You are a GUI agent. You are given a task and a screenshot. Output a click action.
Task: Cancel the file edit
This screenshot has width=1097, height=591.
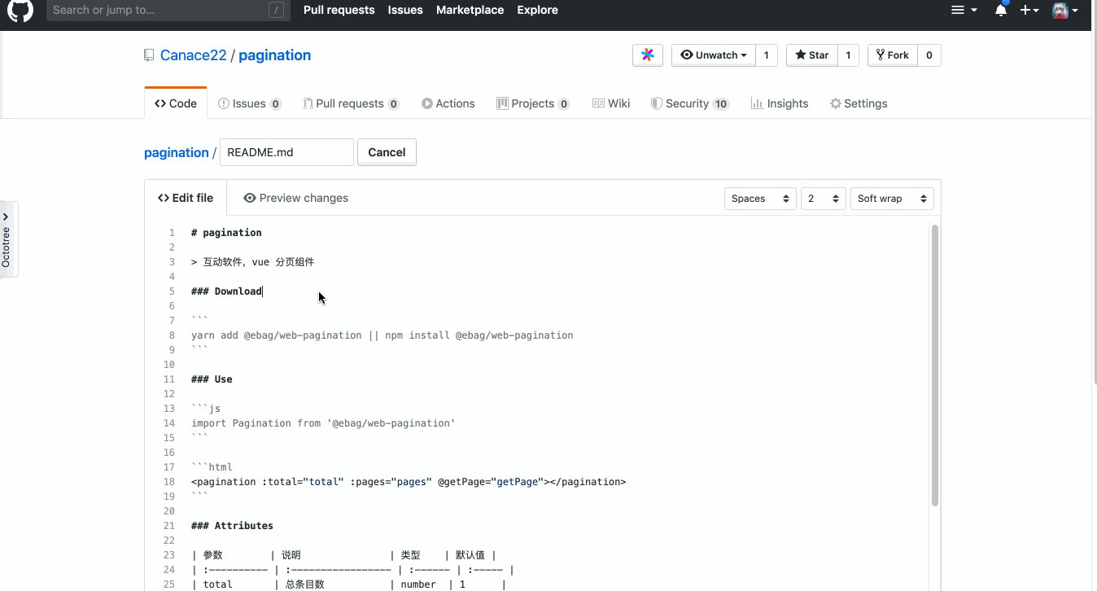click(387, 152)
